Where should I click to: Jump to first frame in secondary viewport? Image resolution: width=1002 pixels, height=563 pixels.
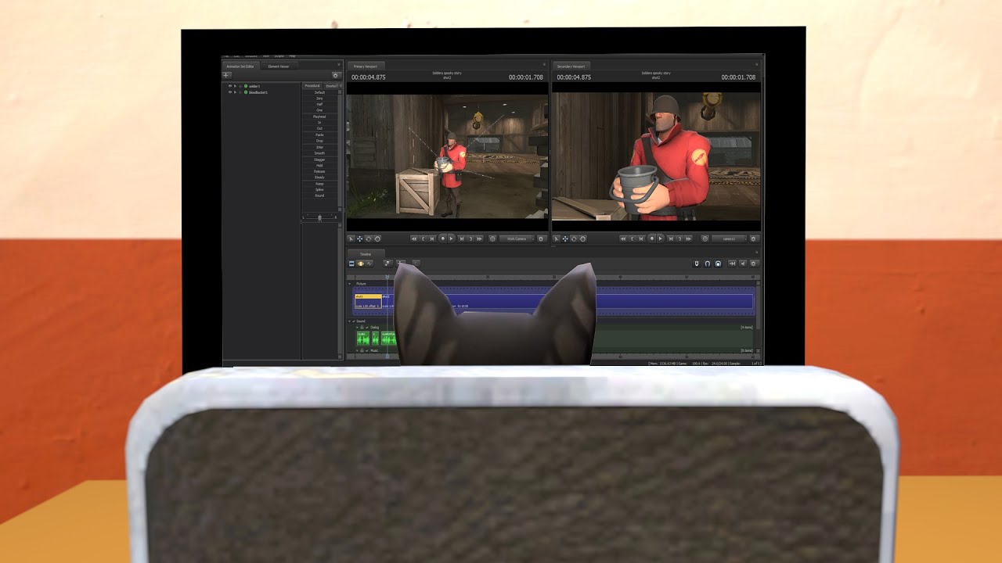tap(623, 238)
